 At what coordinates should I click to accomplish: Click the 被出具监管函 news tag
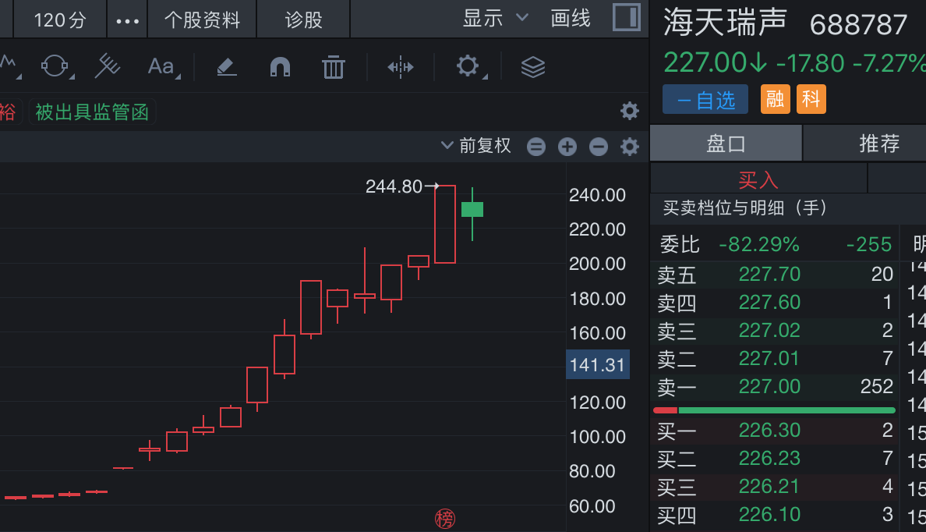[92, 112]
